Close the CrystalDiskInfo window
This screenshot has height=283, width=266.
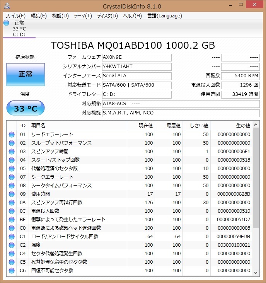click(254, 5)
